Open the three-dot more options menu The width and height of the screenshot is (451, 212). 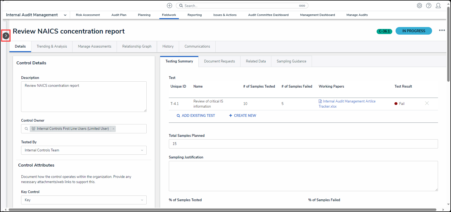[x=442, y=31]
